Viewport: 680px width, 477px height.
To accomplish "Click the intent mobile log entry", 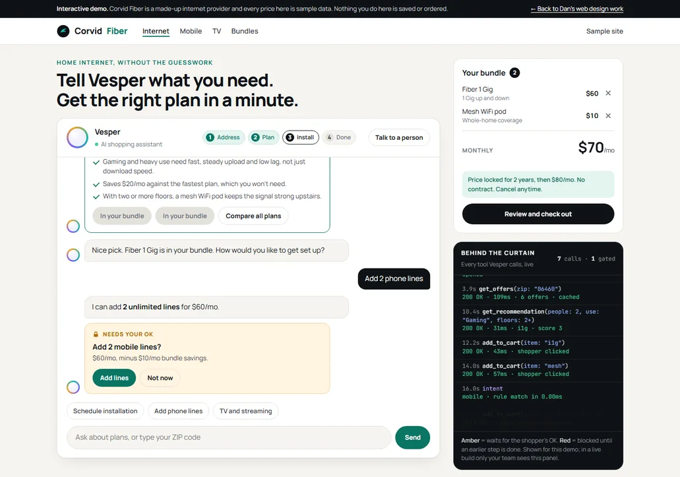I will tap(538, 393).
